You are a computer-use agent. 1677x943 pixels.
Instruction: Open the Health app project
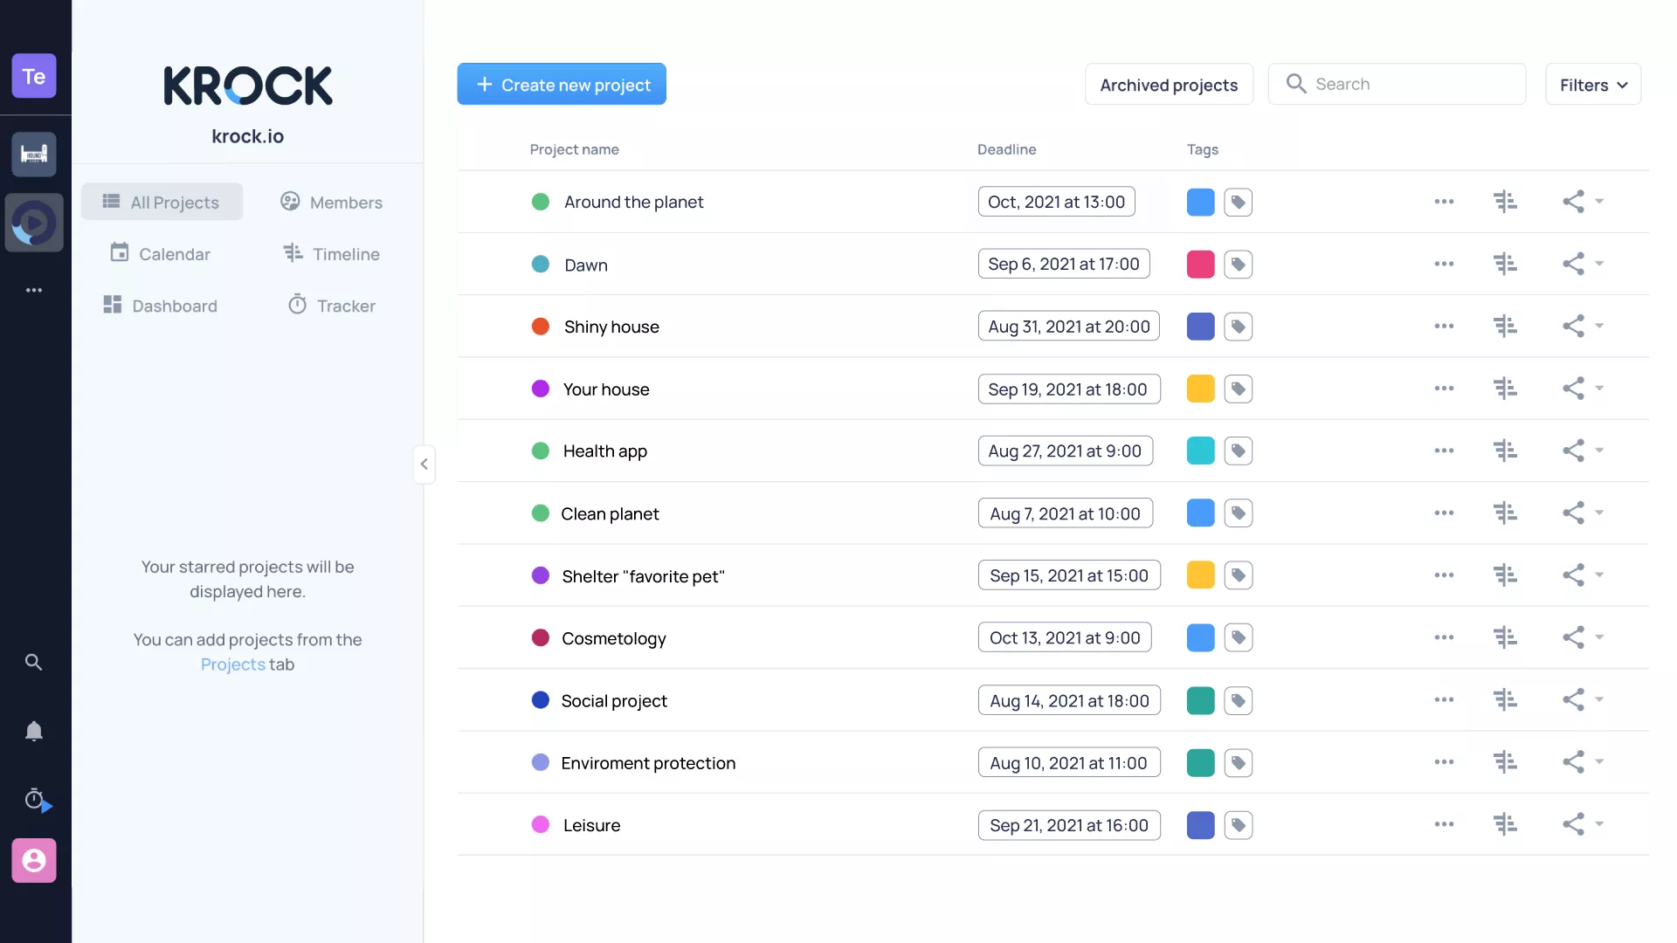click(x=604, y=451)
